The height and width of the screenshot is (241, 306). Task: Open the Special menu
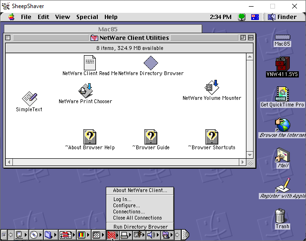coord(87,17)
